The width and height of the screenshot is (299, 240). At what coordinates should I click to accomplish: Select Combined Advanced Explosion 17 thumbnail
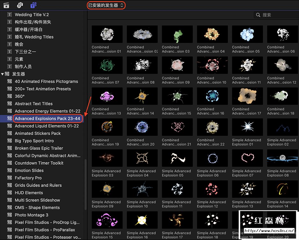pyautogui.click(x=248, y=96)
